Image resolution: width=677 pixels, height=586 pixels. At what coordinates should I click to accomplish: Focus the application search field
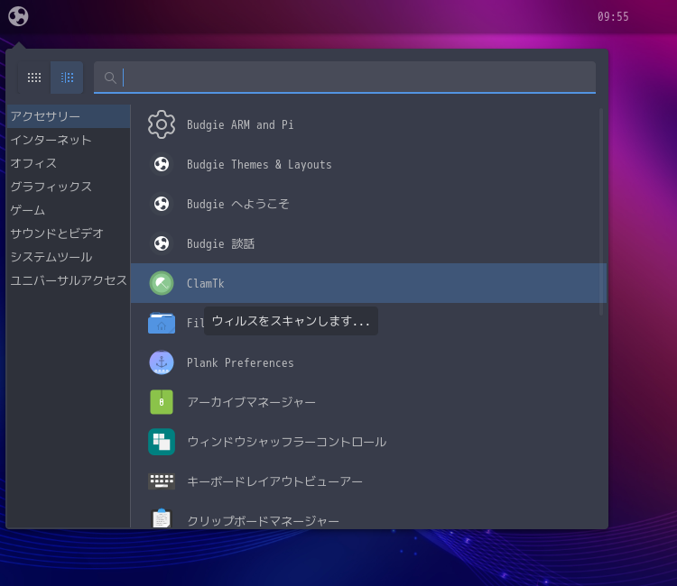tap(345, 78)
